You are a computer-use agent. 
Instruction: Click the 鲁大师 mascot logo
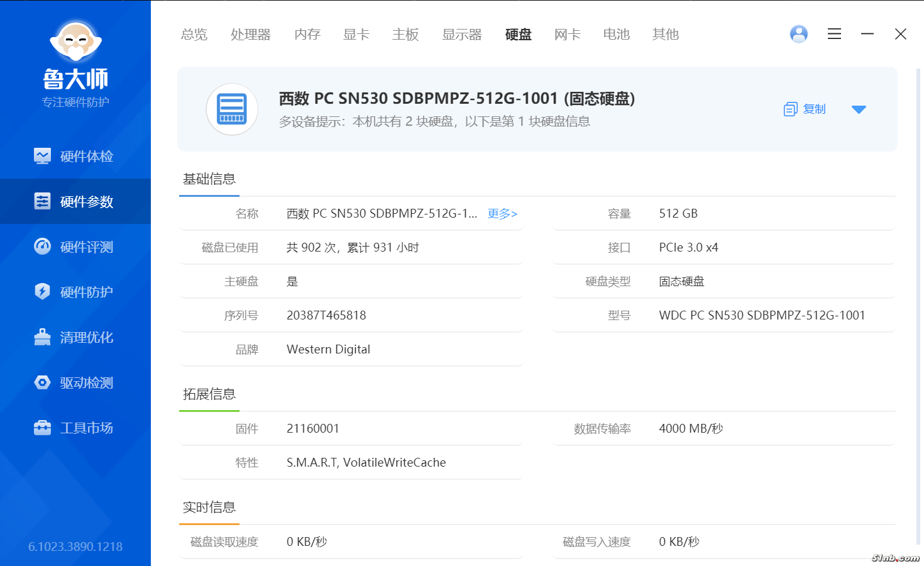click(x=75, y=43)
